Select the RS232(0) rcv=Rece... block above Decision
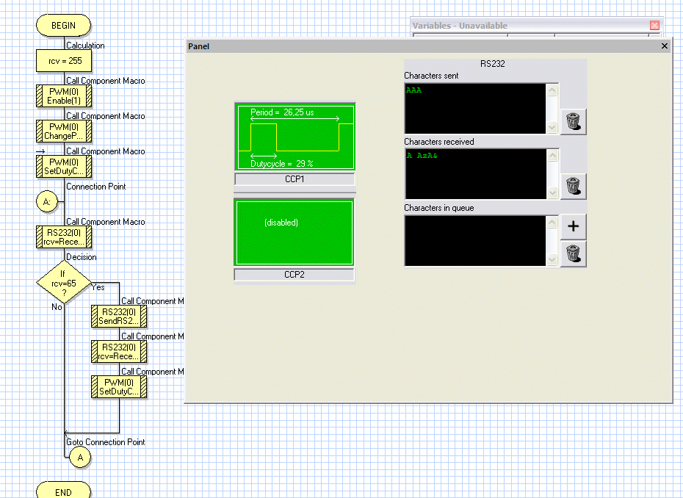 [64, 237]
